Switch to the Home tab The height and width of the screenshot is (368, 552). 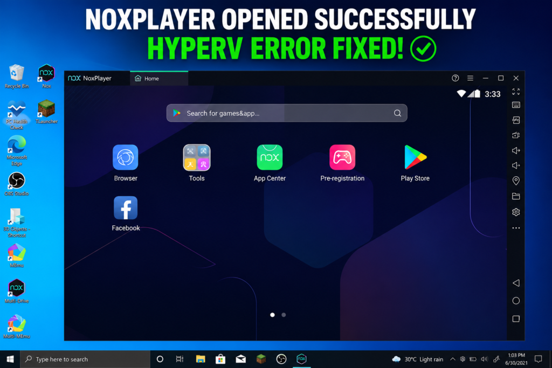point(159,79)
